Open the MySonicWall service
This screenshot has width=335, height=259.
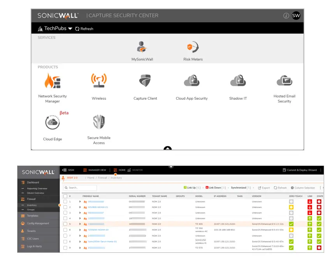click(142, 51)
